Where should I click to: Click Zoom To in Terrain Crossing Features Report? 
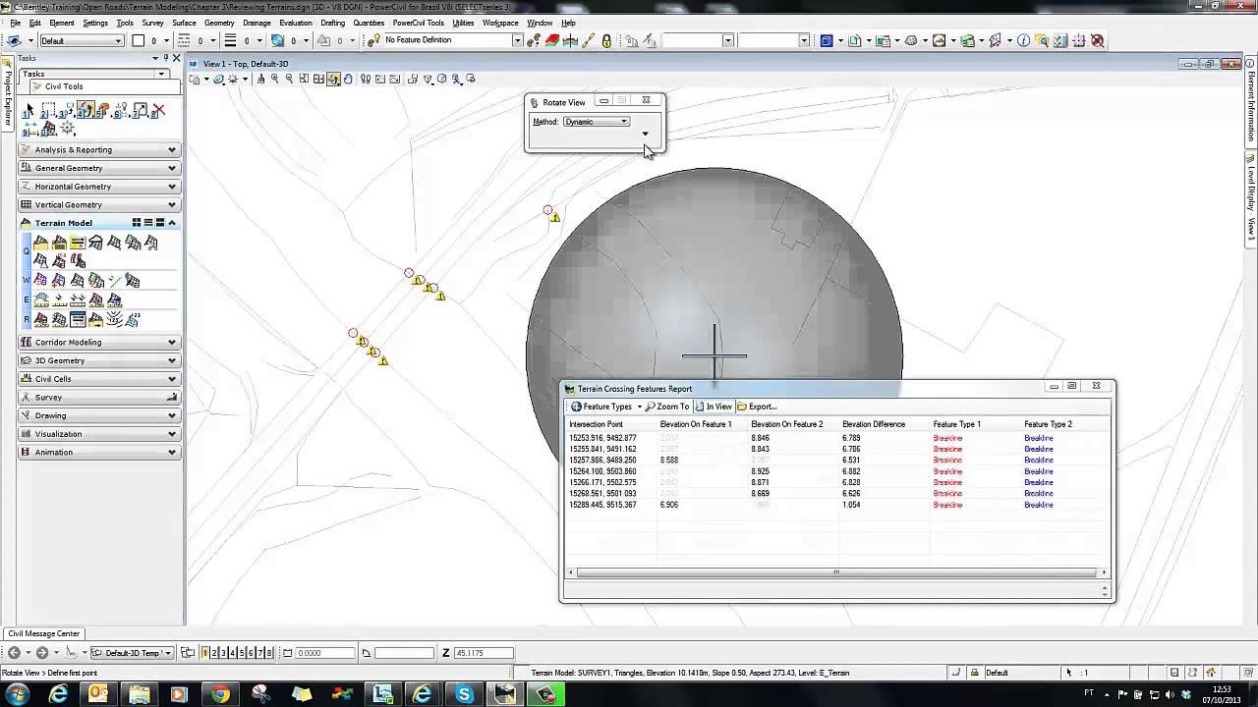point(666,407)
